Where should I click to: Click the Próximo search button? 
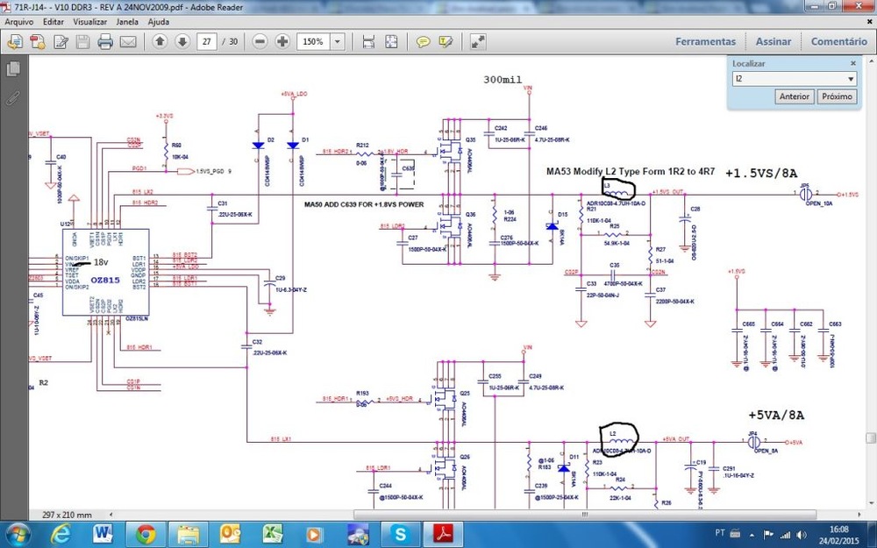click(837, 96)
